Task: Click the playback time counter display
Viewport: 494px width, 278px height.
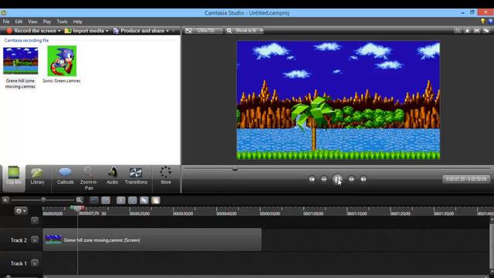Action: click(466, 179)
